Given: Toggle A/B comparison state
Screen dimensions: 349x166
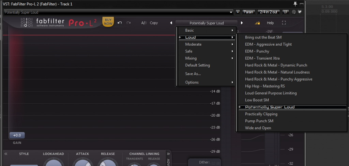Looking at the screenshot, I should (x=144, y=23).
